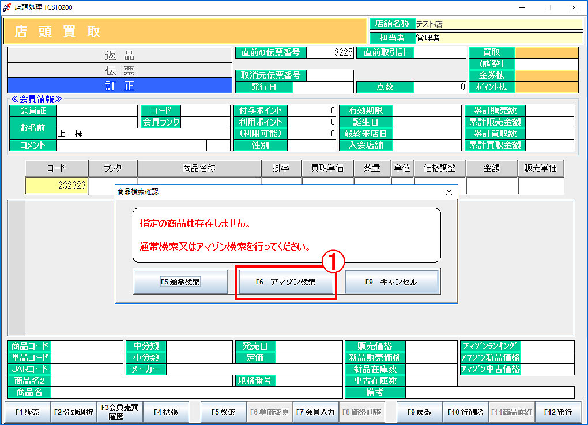Select the 返品 mode row
Viewport: 588px width, 425px height.
click(x=119, y=55)
